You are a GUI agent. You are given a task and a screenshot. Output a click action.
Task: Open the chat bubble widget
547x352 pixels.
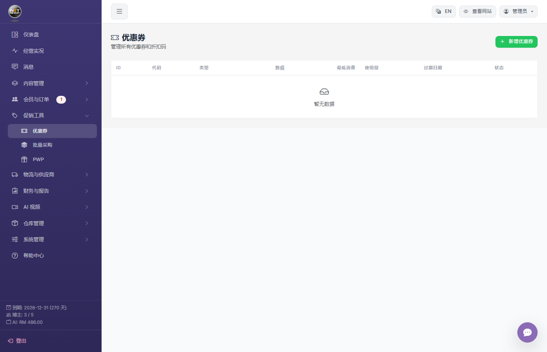(x=527, y=332)
